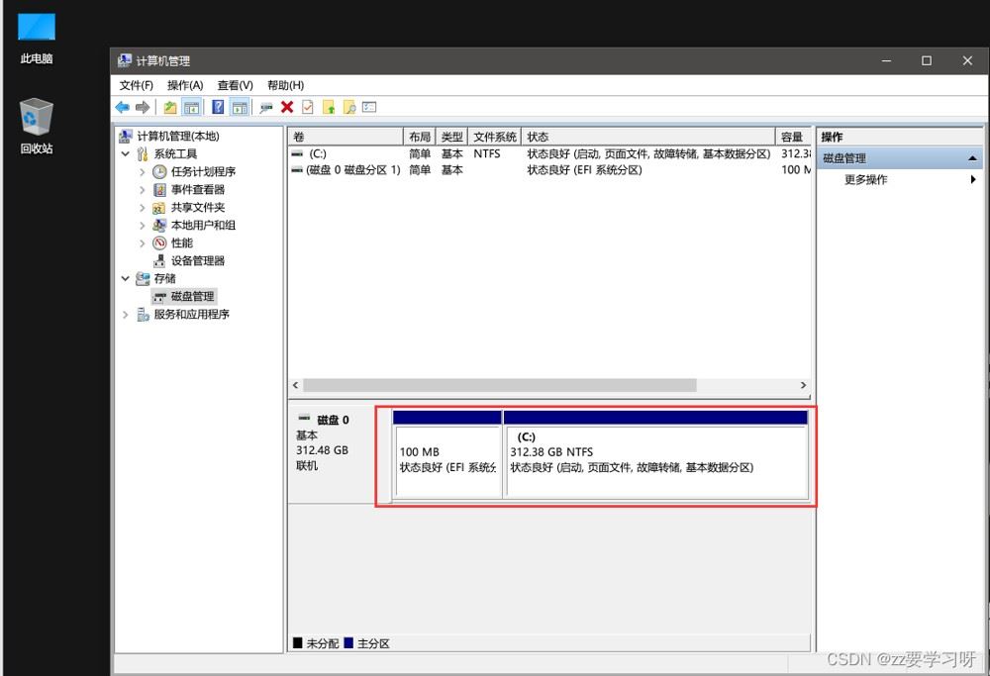Click the checklist settings toolbar icon
This screenshot has height=676, width=990.
pos(370,107)
